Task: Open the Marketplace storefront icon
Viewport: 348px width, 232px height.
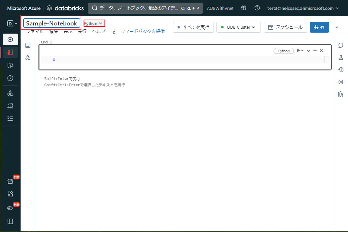Action: [10, 181]
